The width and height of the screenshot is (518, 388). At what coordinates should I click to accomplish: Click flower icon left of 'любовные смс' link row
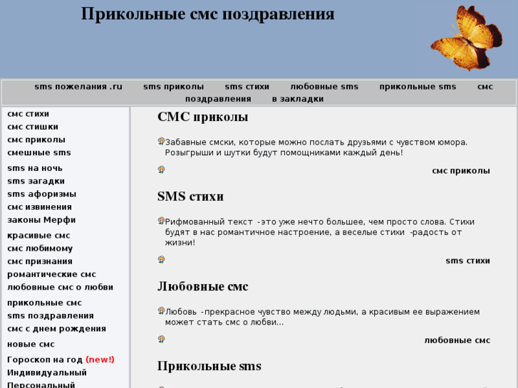coord(161,339)
